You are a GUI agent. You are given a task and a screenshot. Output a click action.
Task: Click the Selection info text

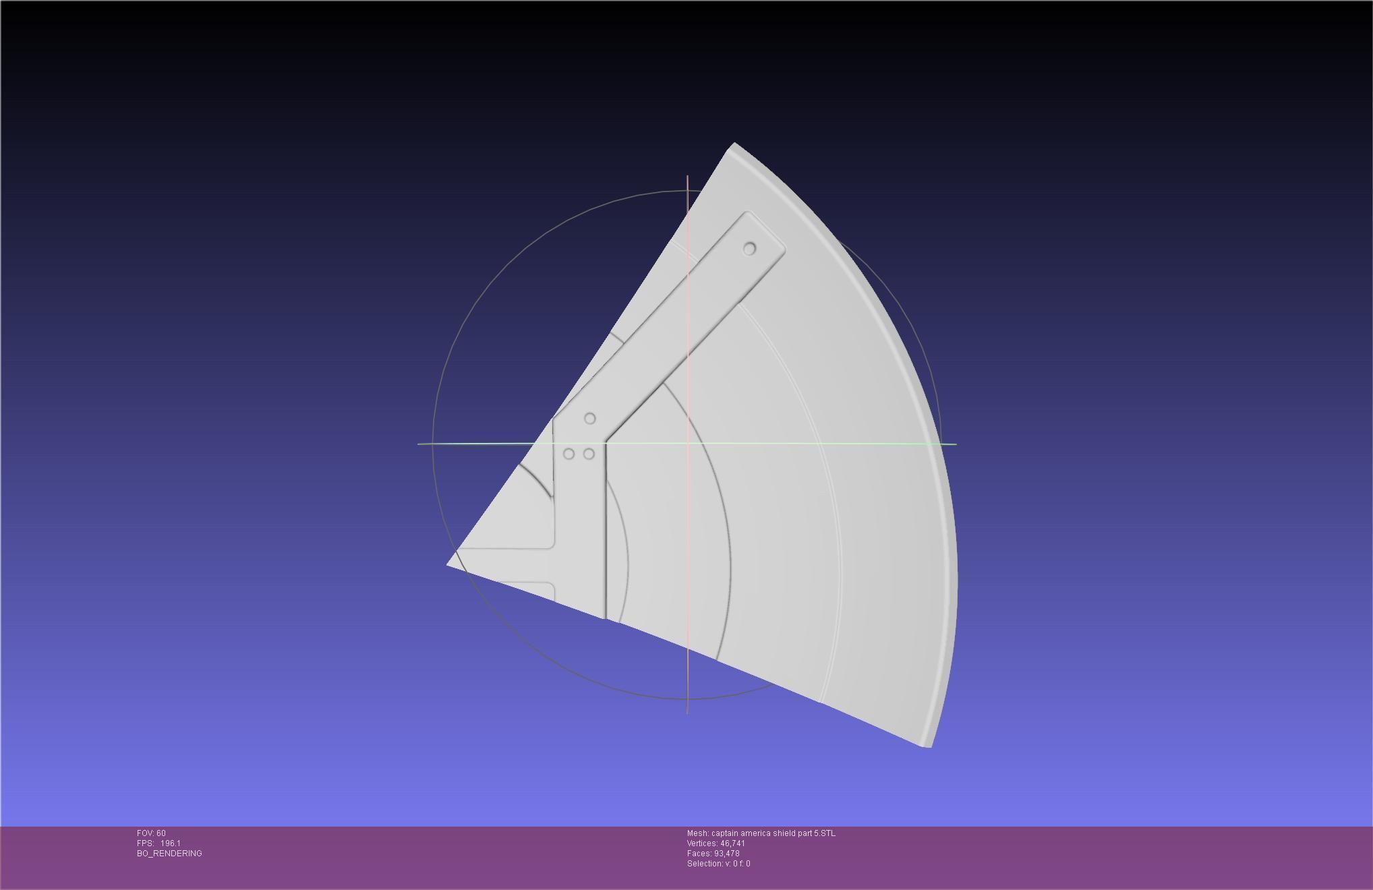point(718,864)
